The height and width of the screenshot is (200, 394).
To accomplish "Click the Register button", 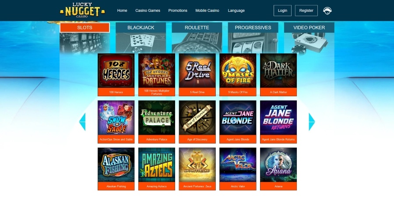I will tap(306, 11).
